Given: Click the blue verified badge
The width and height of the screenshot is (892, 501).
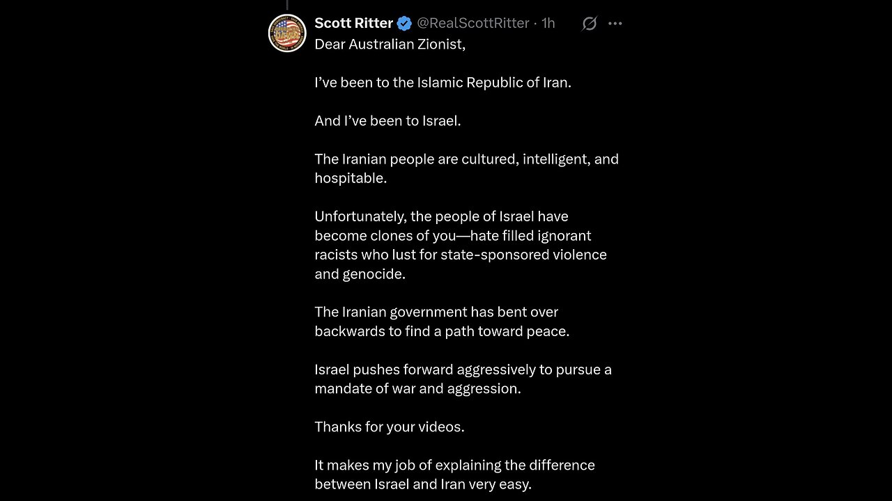Looking at the screenshot, I should coord(404,24).
